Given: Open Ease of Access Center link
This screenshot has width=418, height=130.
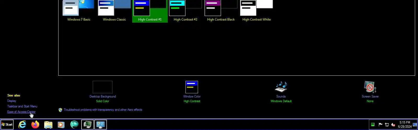Looking at the screenshot, I should coord(21,112).
